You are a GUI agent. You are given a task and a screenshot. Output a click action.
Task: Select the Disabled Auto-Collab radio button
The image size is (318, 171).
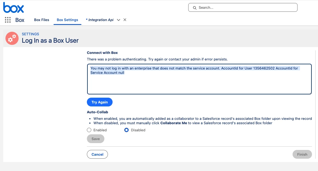(x=126, y=130)
